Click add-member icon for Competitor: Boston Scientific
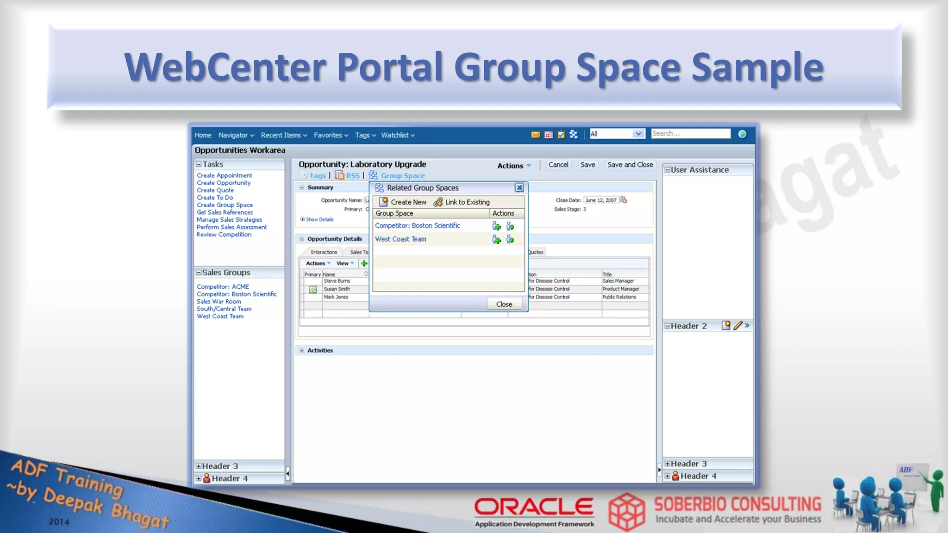Viewport: 948px width, 533px height. pos(497,226)
